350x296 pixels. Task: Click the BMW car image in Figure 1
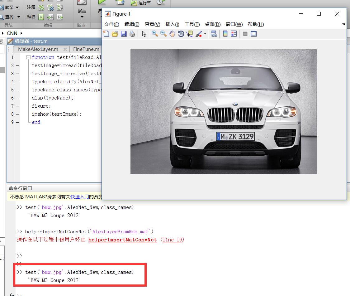224,112
